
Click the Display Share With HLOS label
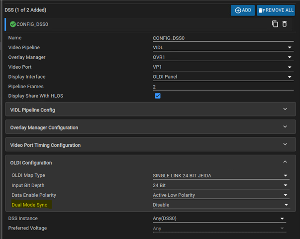click(36, 96)
